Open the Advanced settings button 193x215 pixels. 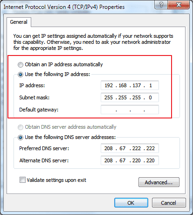[159, 182]
